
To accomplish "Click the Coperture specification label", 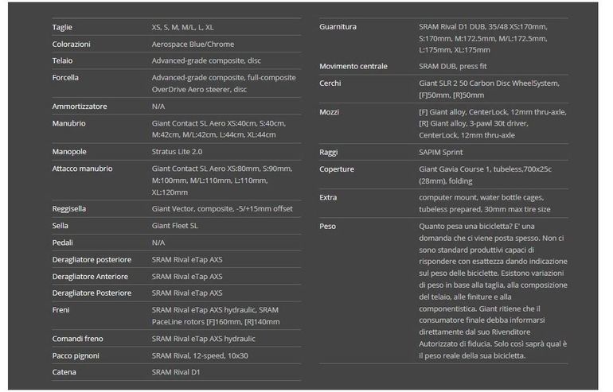I will 337,169.
